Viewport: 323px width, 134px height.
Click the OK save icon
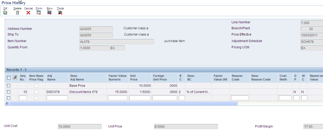(5, 13)
